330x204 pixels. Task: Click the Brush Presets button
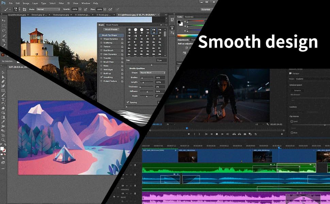click(x=111, y=30)
